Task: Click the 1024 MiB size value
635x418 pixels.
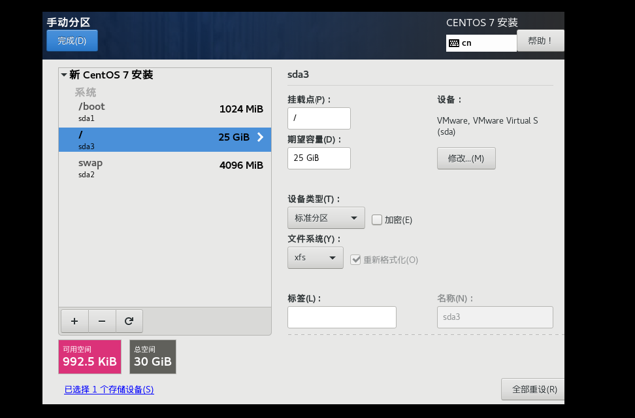Action: [x=241, y=109]
